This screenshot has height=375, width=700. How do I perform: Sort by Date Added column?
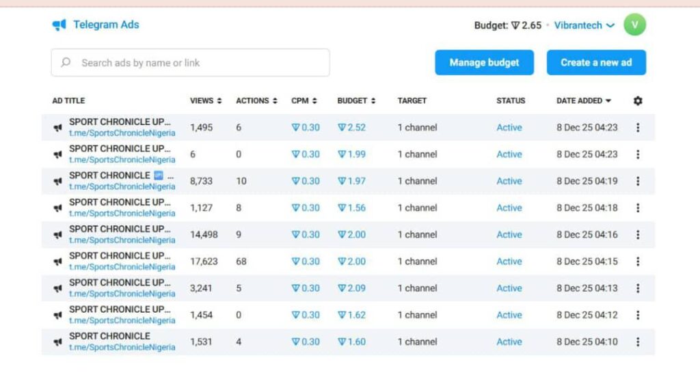click(584, 101)
